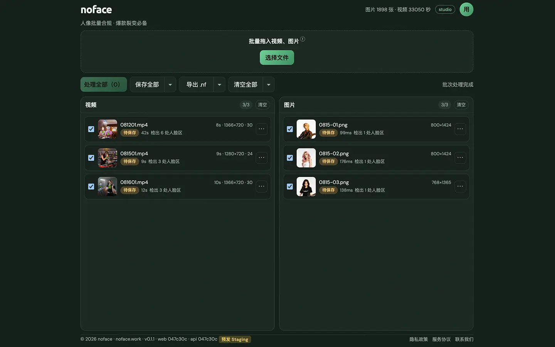
Task: Click the noface logo
Action: tap(96, 10)
